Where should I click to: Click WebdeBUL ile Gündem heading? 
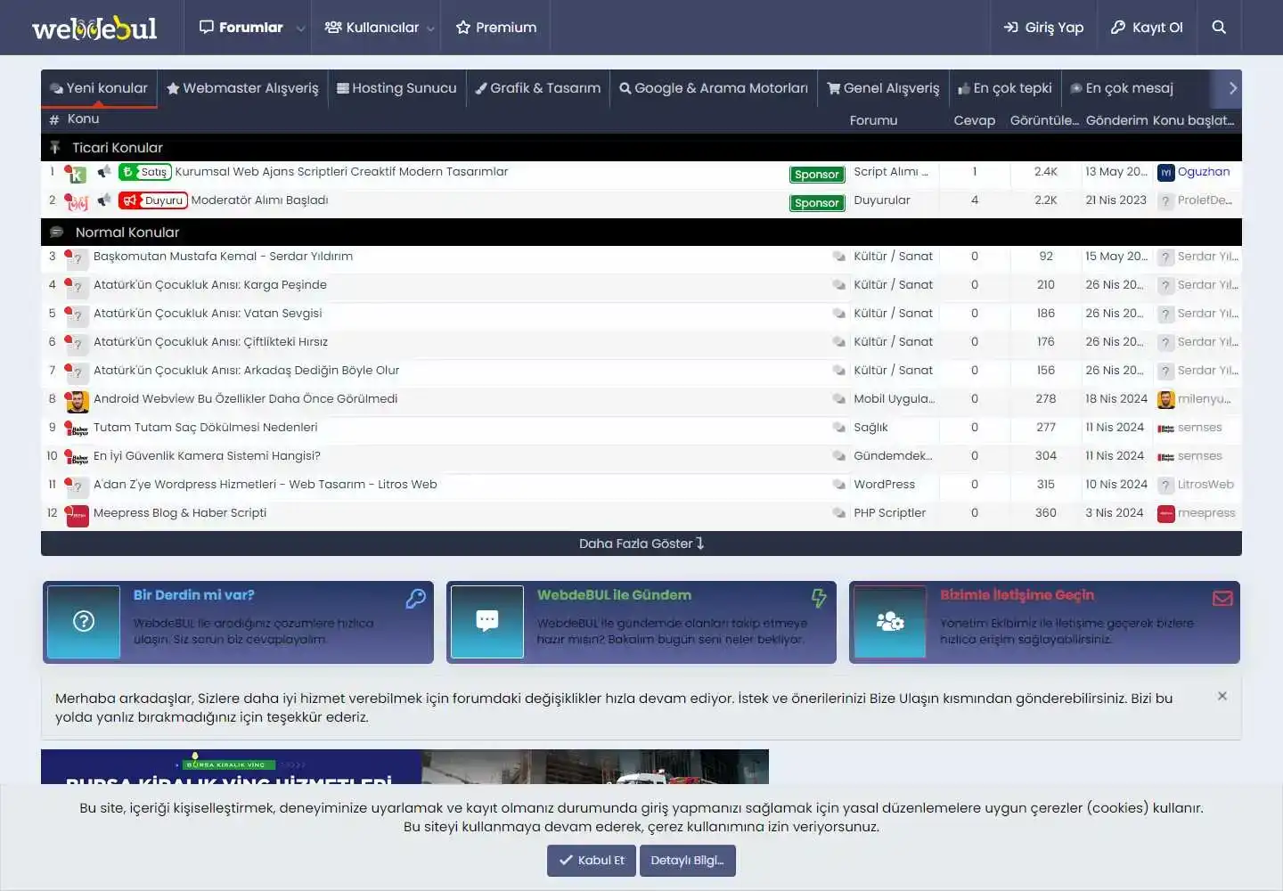614,595
